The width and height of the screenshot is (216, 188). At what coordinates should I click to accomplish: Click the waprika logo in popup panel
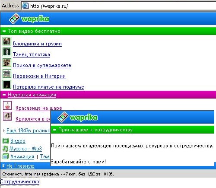point(78,117)
